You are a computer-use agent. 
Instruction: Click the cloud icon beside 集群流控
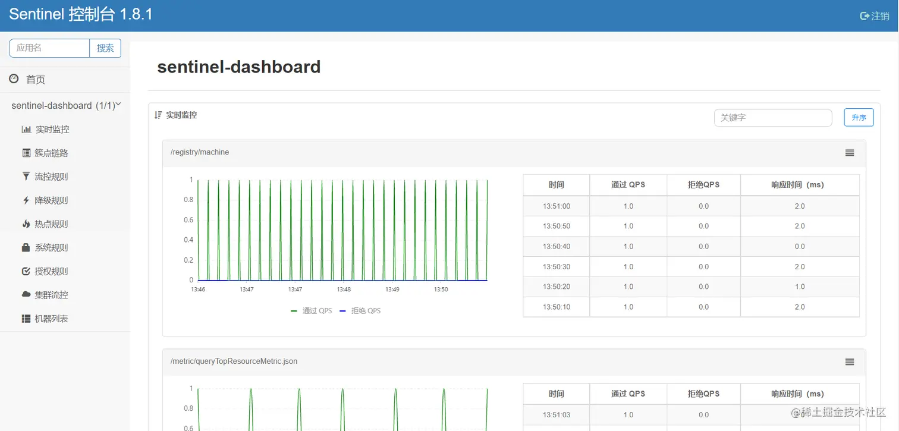[x=26, y=294]
